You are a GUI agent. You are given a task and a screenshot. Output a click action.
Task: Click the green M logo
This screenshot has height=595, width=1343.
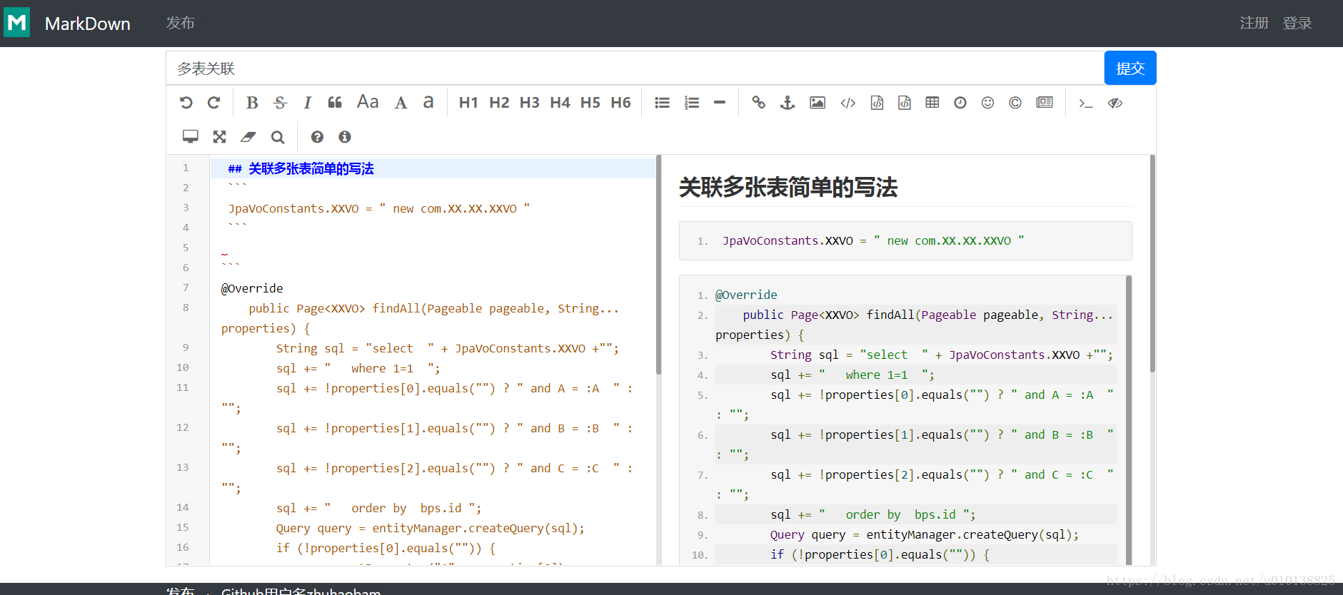pos(17,22)
